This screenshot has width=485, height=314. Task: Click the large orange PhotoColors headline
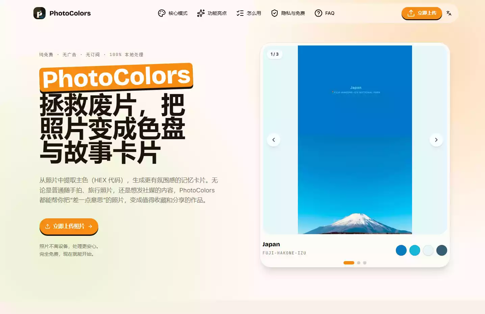(x=116, y=77)
